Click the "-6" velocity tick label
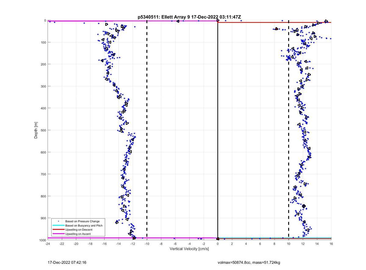Screen dimensions: 366x270 [x=175, y=244]
